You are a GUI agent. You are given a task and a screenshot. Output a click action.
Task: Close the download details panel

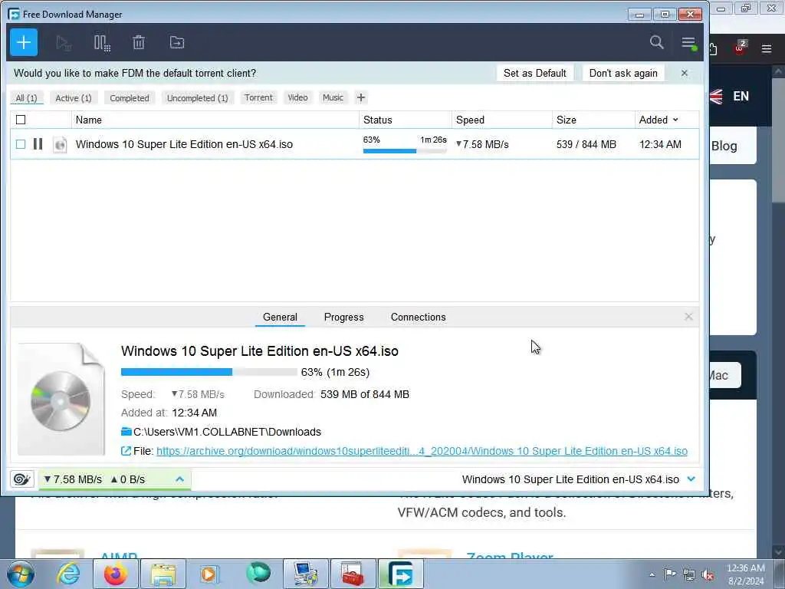pyautogui.click(x=688, y=317)
